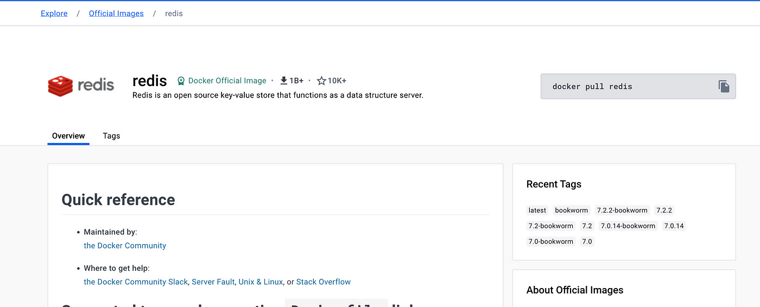Click the 10K+ stars count

(337, 81)
